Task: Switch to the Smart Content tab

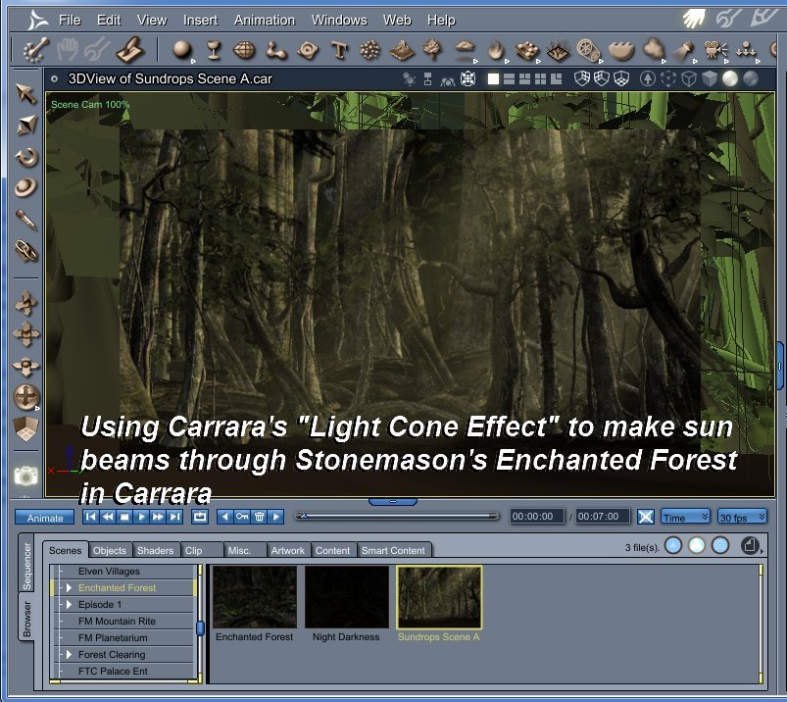Action: pyautogui.click(x=393, y=550)
